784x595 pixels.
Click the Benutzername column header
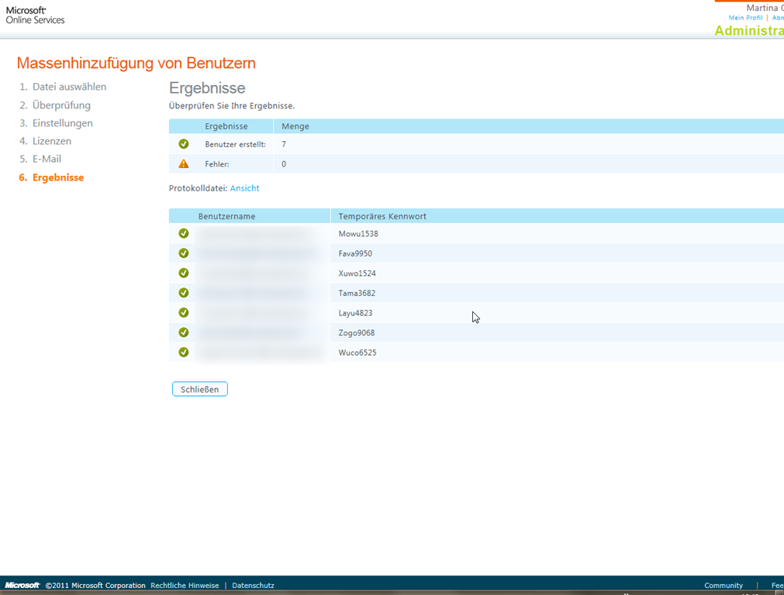pos(226,216)
